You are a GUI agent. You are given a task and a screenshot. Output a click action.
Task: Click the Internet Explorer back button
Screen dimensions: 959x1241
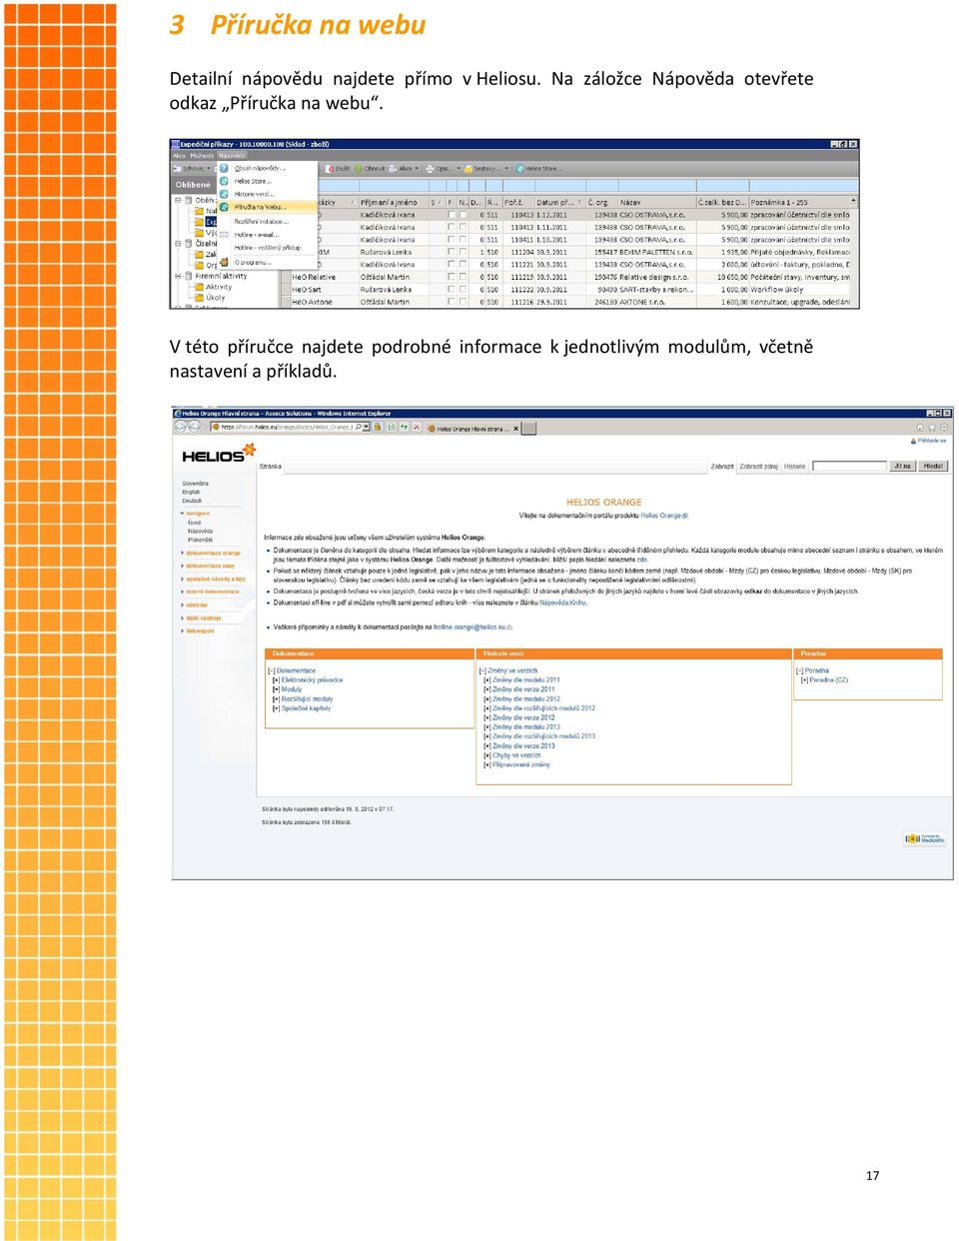181,427
